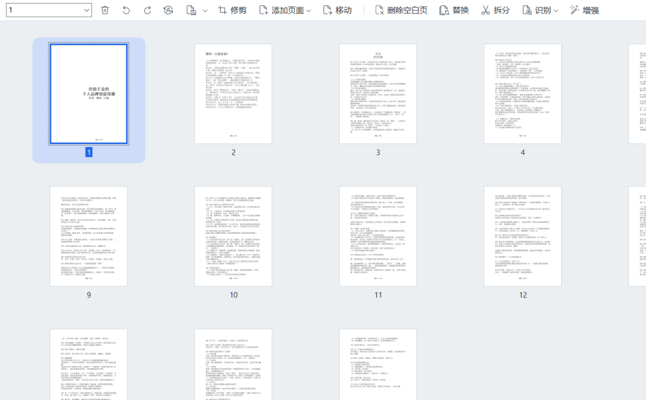
Task: Click into the page number field showing 1
Action: (x=44, y=10)
